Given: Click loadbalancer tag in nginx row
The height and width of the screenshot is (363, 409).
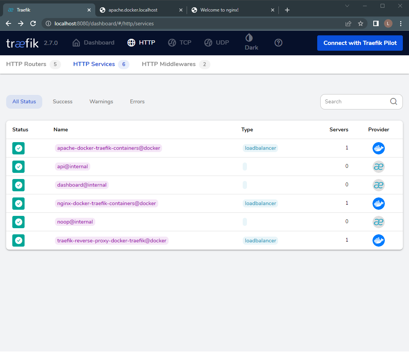Looking at the screenshot, I should pyautogui.click(x=260, y=204).
